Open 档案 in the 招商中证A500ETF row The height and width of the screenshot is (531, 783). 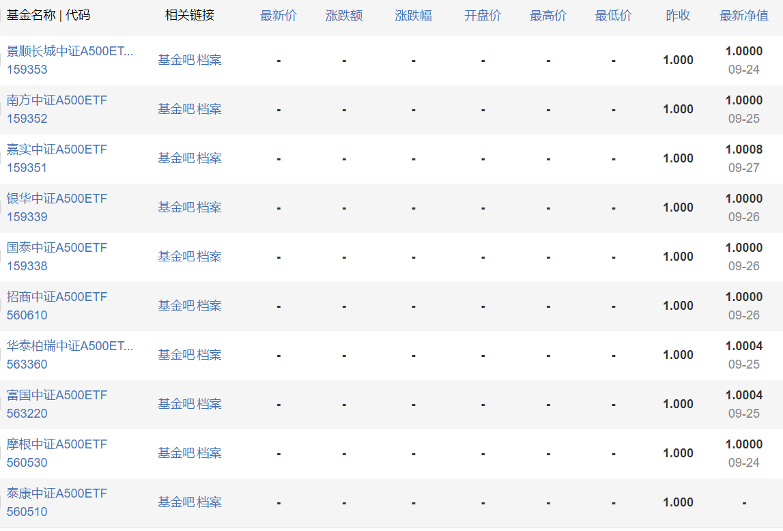click(x=210, y=306)
